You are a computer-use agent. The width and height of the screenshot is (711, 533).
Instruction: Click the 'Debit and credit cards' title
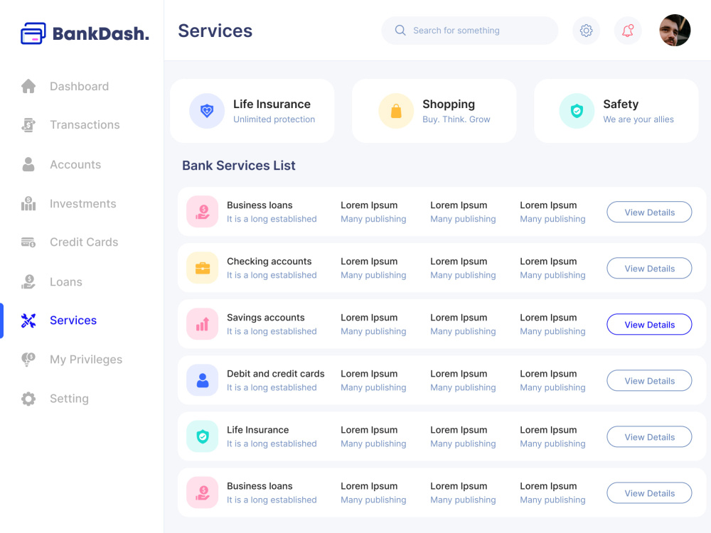[x=276, y=374]
